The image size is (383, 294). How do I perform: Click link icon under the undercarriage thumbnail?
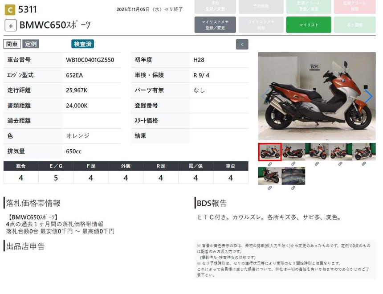pos(293,188)
